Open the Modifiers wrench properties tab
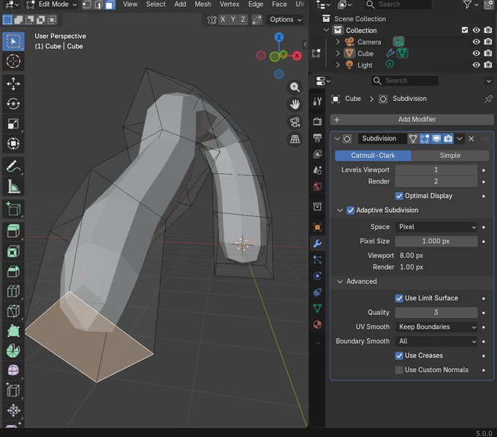This screenshot has height=437, width=497. 317,243
